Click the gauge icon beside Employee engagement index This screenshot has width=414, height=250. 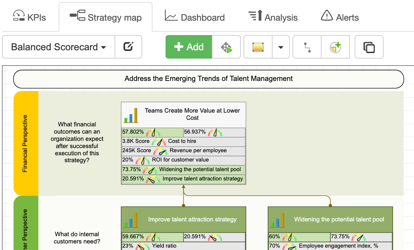(x=289, y=247)
